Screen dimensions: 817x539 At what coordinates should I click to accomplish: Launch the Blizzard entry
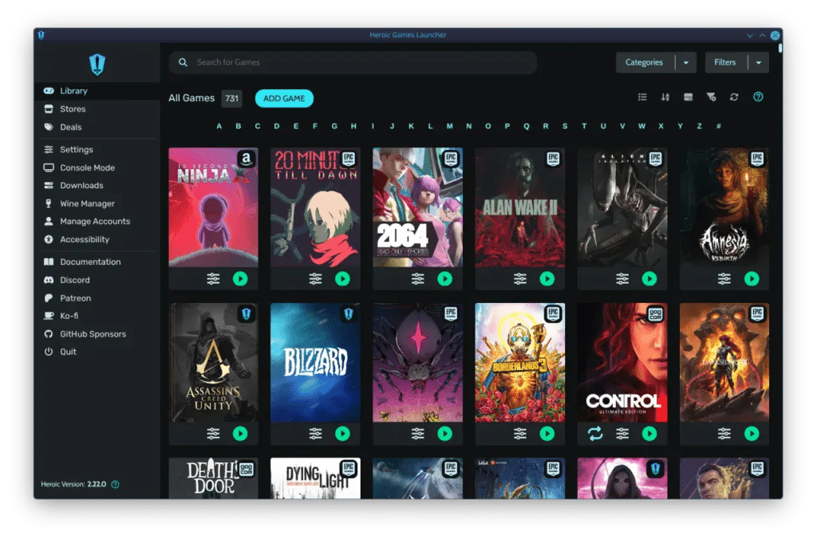[x=342, y=433]
